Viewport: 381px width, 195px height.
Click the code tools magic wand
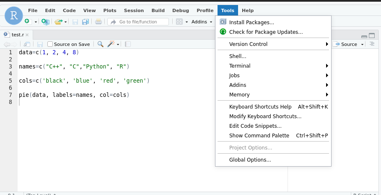tap(111, 44)
